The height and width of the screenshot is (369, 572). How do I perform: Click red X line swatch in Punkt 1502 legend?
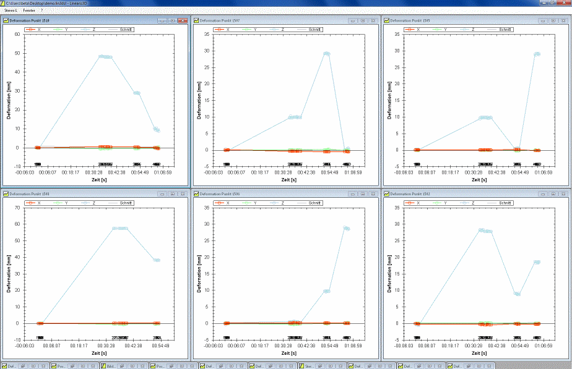409,202
